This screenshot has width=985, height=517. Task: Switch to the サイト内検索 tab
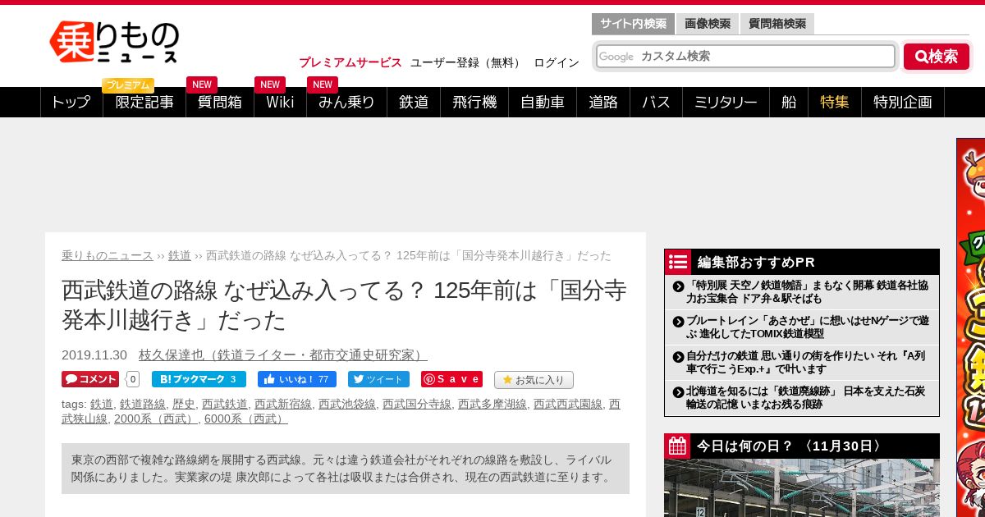pos(633,24)
